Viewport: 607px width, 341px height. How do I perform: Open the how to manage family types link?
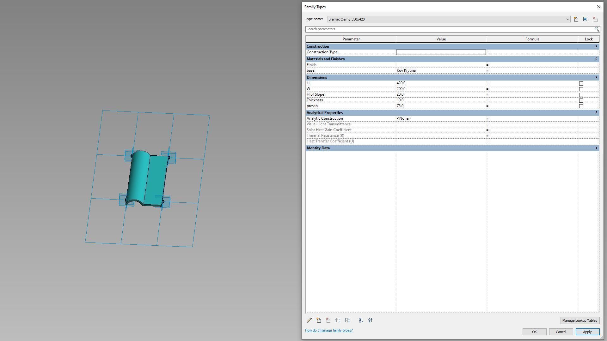click(x=329, y=330)
